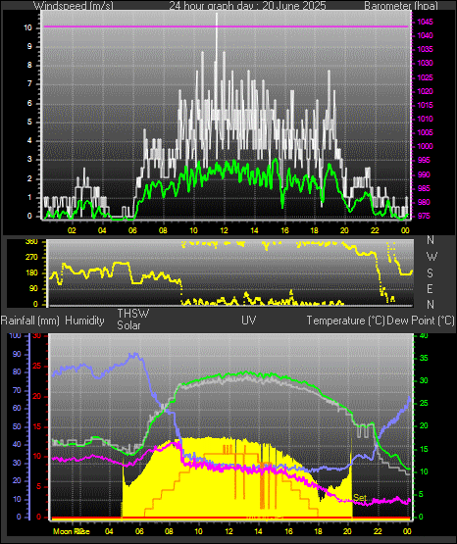Click the "Dew Point (°C)" label
The image size is (457, 544).
(x=421, y=321)
